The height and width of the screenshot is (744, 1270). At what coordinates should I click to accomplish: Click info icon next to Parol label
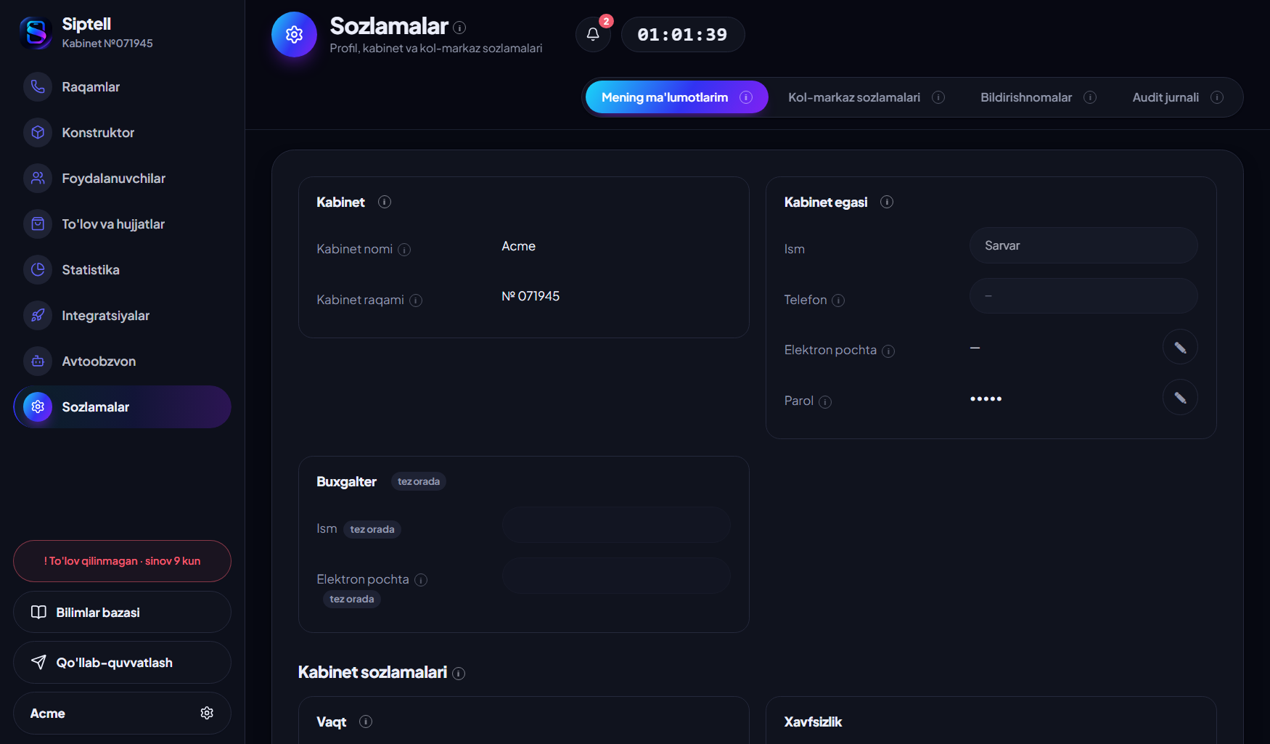[825, 402]
